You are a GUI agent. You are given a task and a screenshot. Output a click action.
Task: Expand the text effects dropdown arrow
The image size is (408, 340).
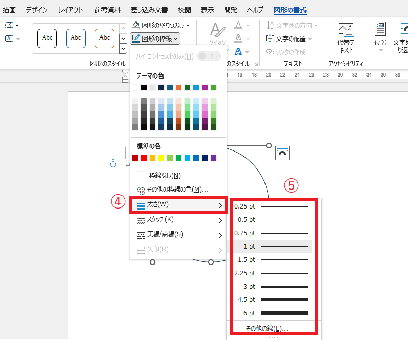[x=247, y=52]
